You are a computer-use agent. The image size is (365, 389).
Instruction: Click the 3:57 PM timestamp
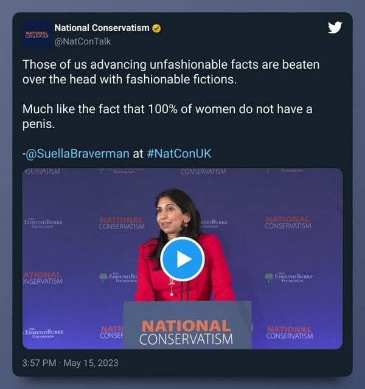[39, 363]
